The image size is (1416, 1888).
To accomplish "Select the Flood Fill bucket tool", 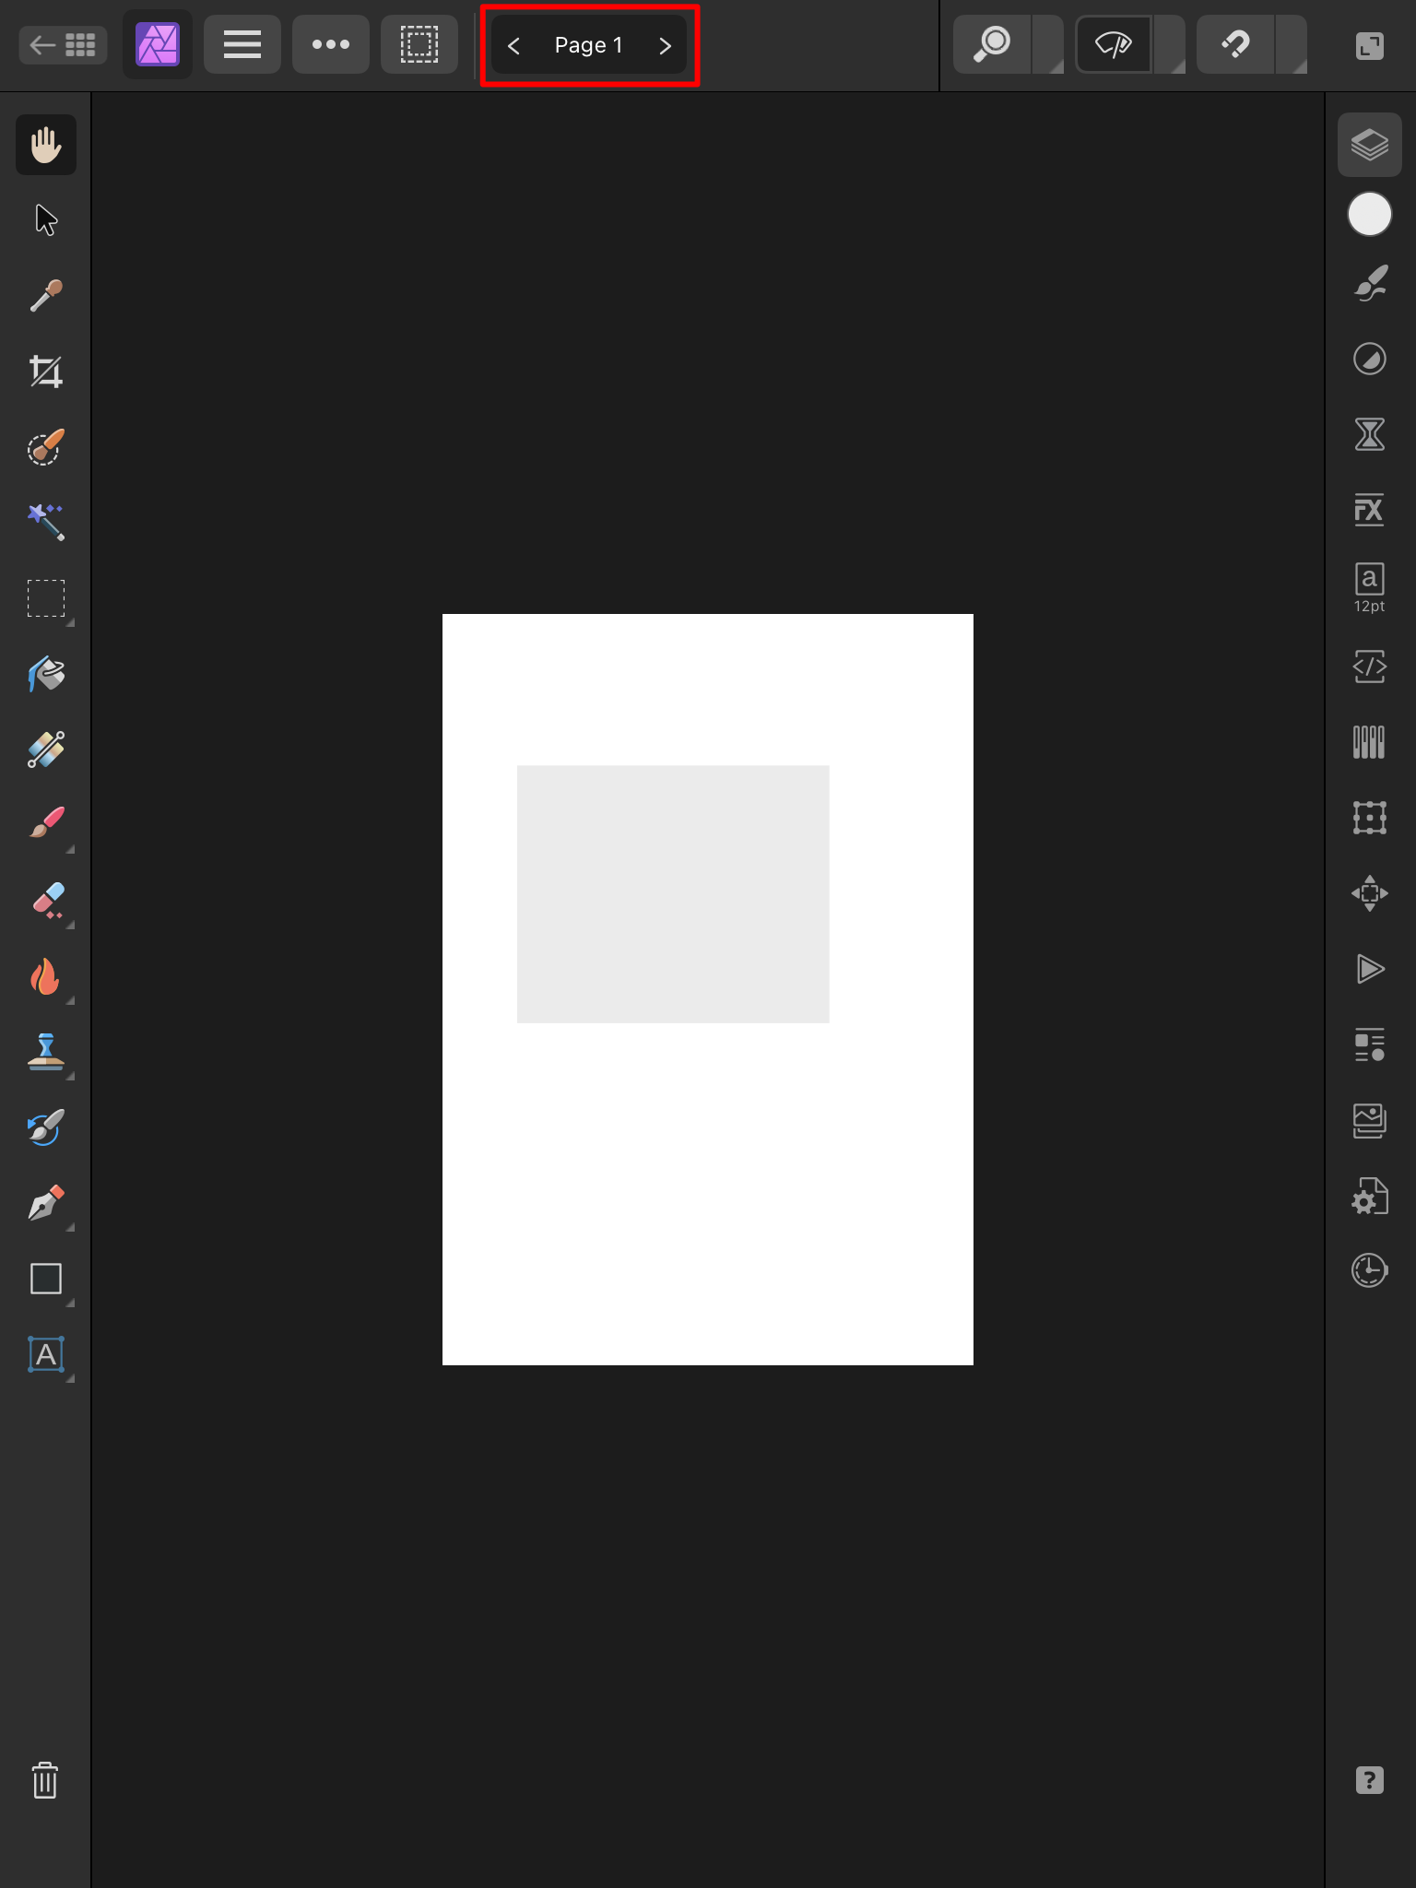I will click(46, 674).
